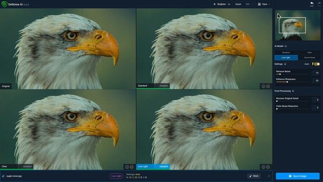Click the Redo arrow icon
The image size is (323, 182).
click(x=319, y=4)
